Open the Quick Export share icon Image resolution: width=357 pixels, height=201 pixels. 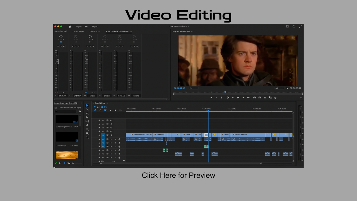click(294, 27)
